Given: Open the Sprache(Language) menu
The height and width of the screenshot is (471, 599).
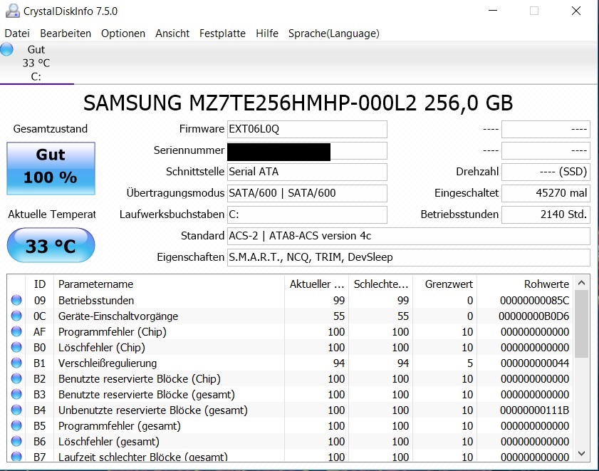Looking at the screenshot, I should tap(334, 33).
